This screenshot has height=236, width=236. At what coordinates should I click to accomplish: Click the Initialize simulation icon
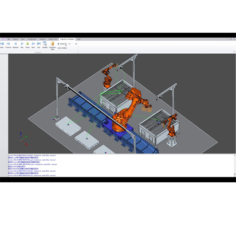(45, 45)
